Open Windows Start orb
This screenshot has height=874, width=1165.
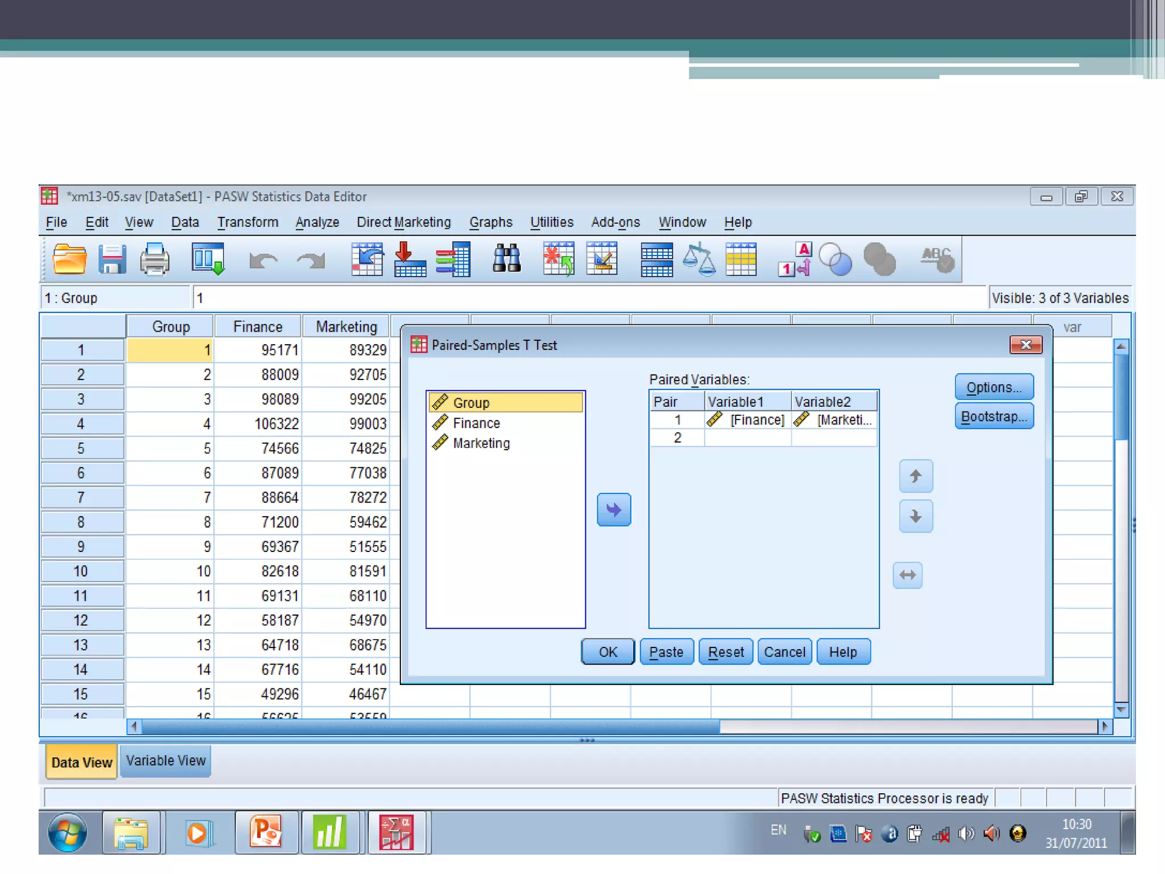(x=68, y=833)
